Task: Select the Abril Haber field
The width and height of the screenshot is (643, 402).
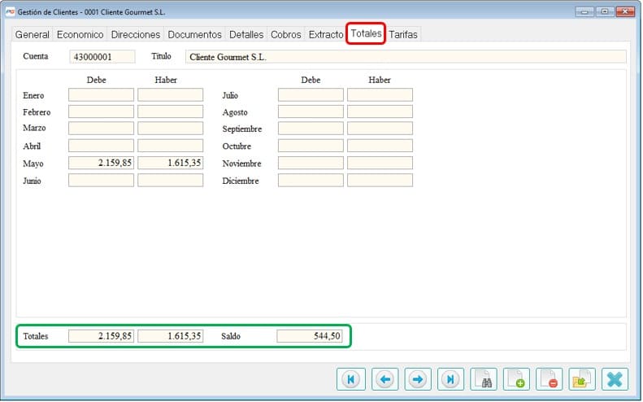Action: (170, 146)
